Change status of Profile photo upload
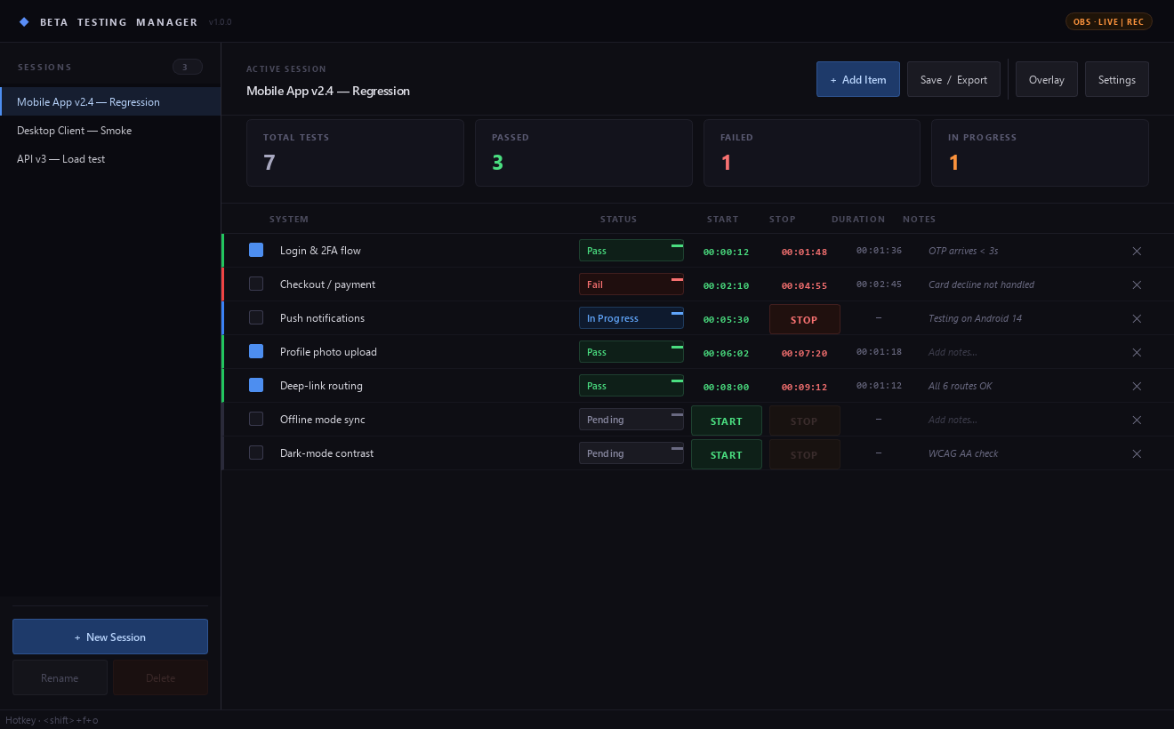This screenshot has width=1174, height=729. coord(631,352)
